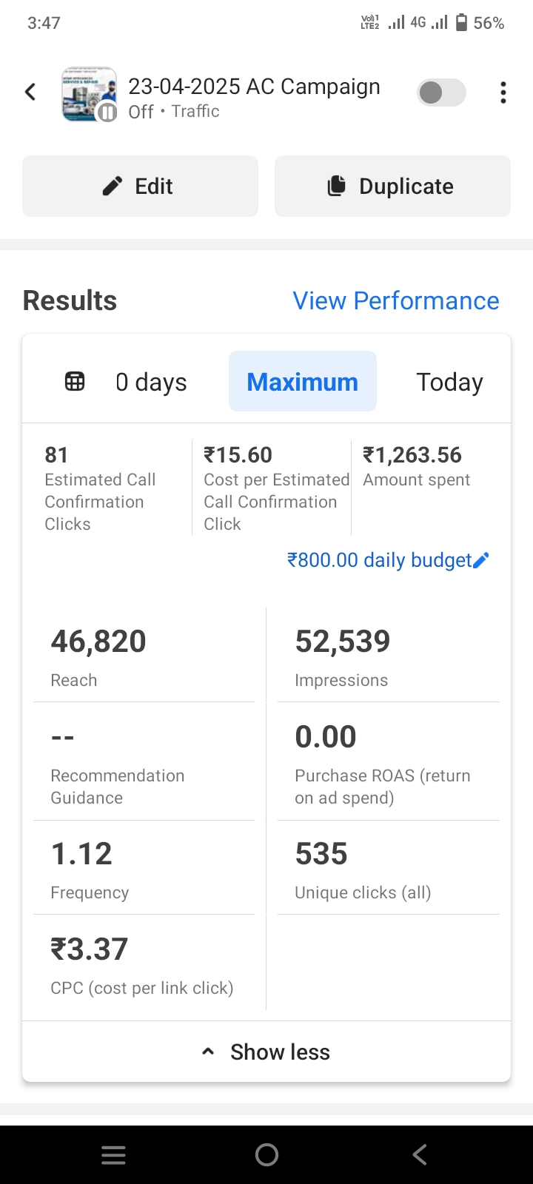Collapse results with Show less

266,1052
